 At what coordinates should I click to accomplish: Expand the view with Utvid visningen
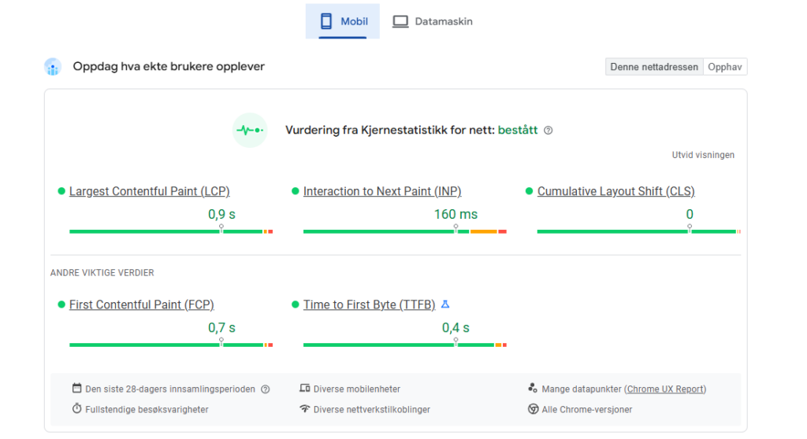[703, 155]
